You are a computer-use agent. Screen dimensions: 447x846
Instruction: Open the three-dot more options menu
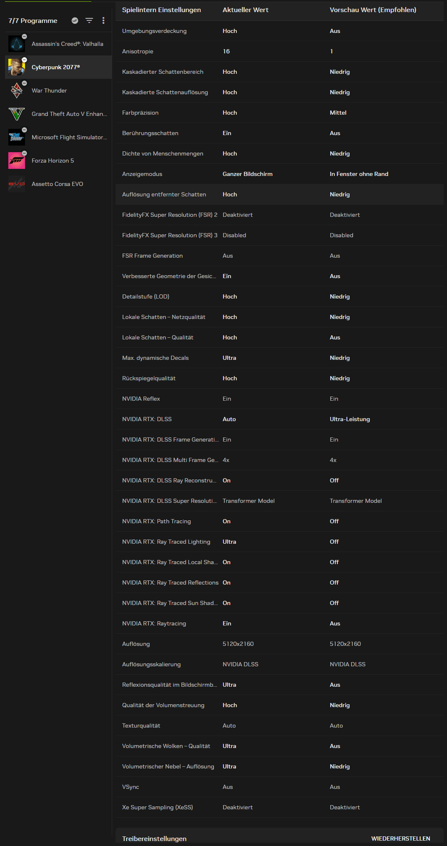tap(103, 20)
